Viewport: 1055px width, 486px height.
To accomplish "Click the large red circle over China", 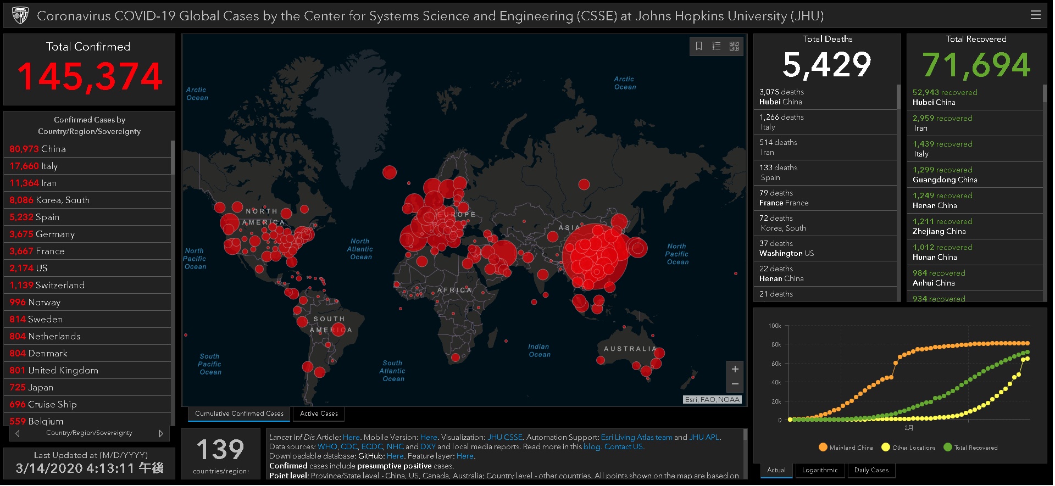I will click(595, 256).
